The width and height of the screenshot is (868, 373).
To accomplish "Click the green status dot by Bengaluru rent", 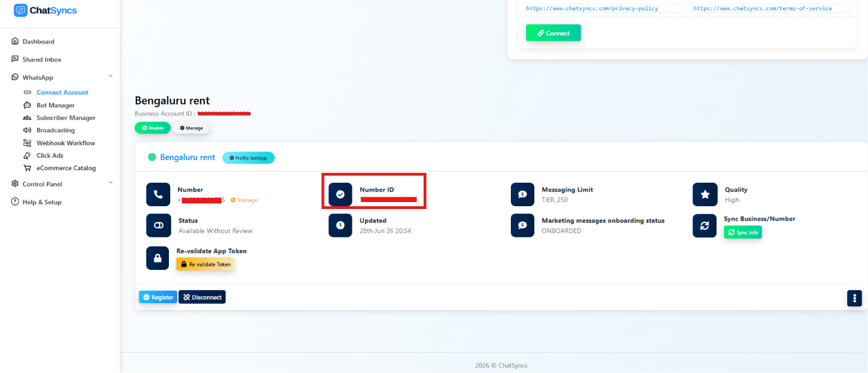I will point(152,157).
